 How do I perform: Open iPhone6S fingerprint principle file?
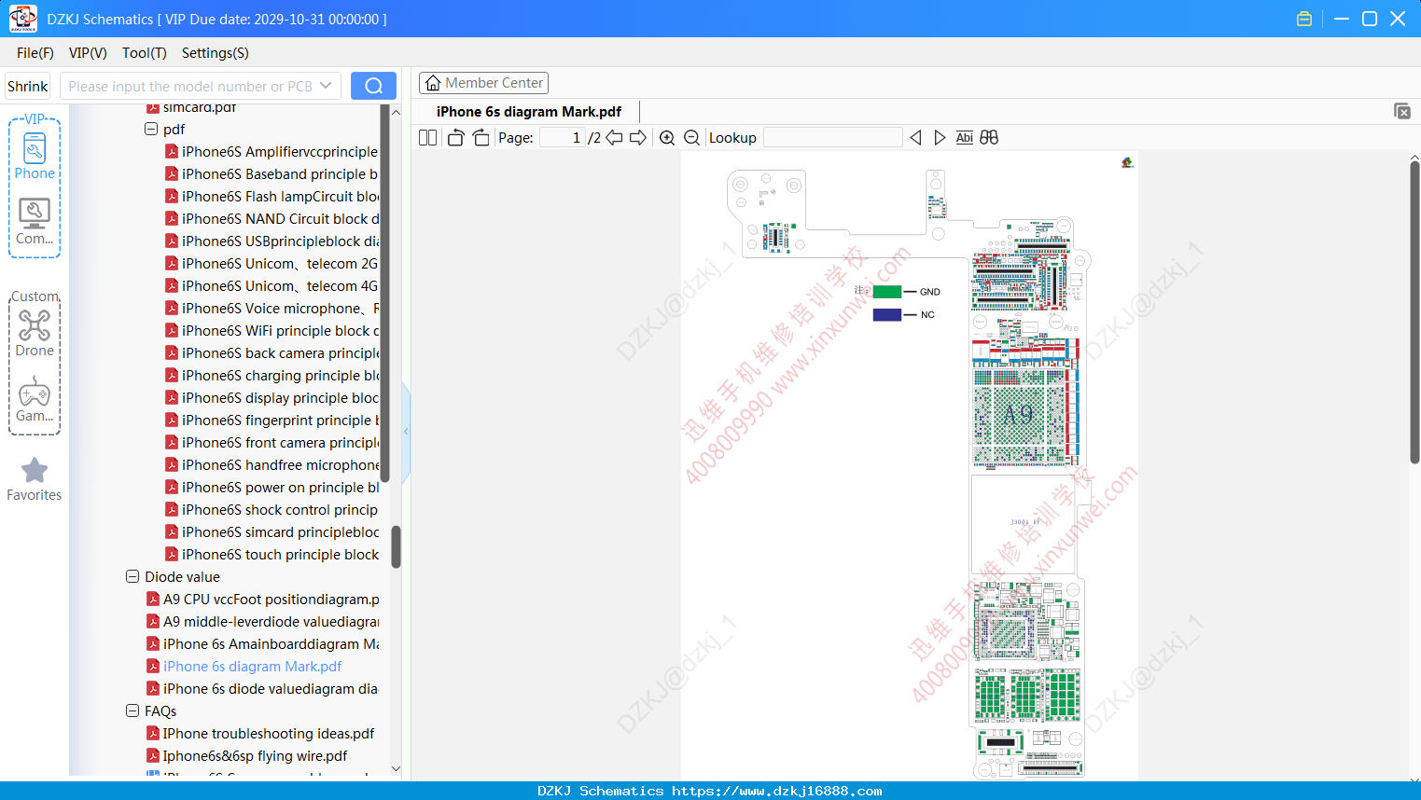click(280, 420)
